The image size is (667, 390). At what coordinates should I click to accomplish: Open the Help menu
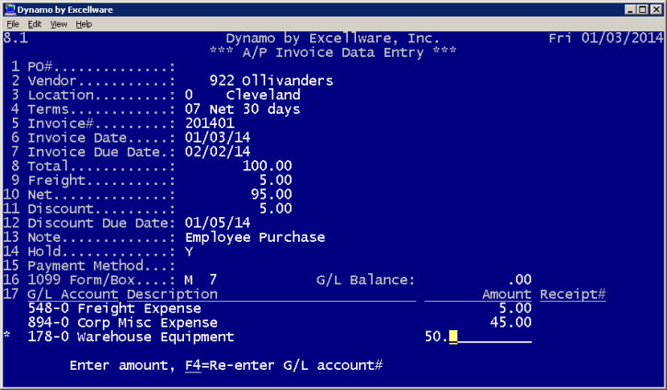coord(84,24)
